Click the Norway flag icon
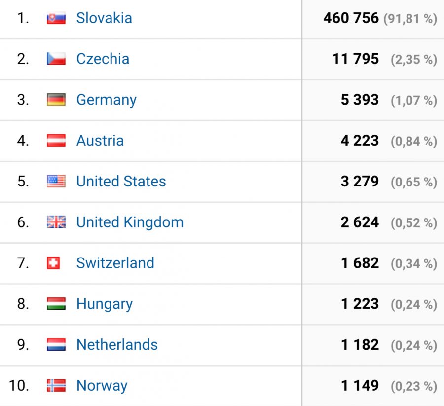Viewport: 444px width, 406px height. (56, 386)
